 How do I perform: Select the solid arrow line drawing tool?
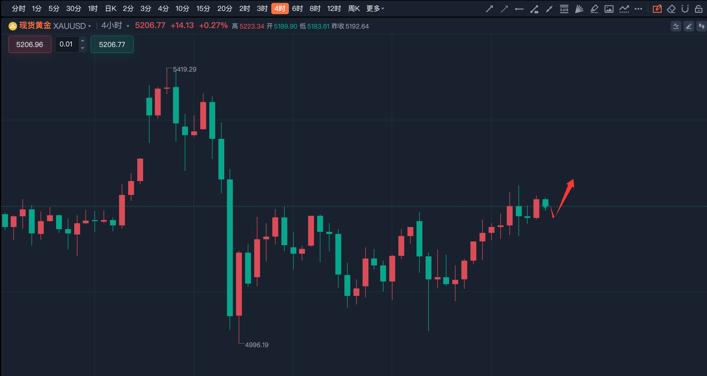[x=489, y=9]
